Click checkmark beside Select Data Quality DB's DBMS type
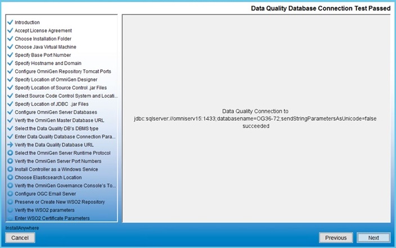 [x=10, y=128]
